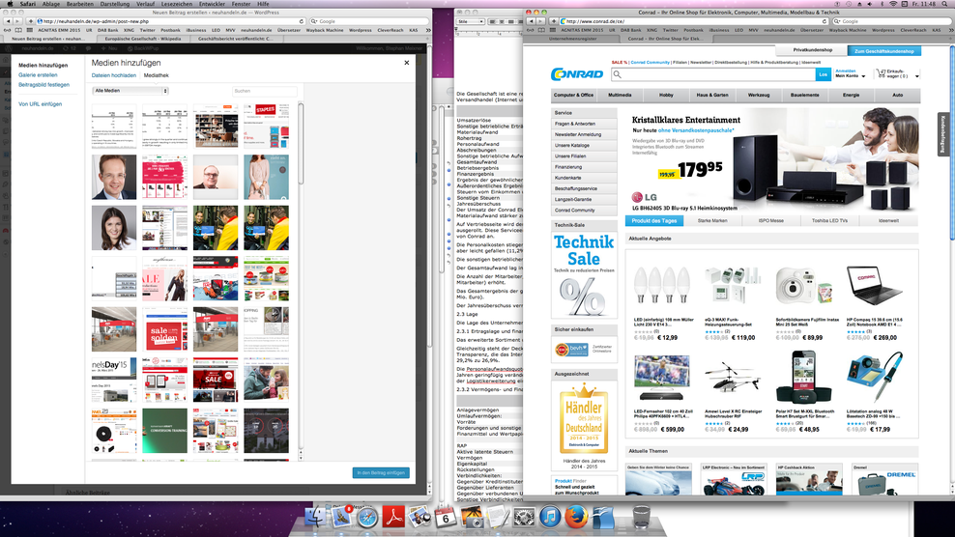Click the Suchen field in media library

click(264, 91)
